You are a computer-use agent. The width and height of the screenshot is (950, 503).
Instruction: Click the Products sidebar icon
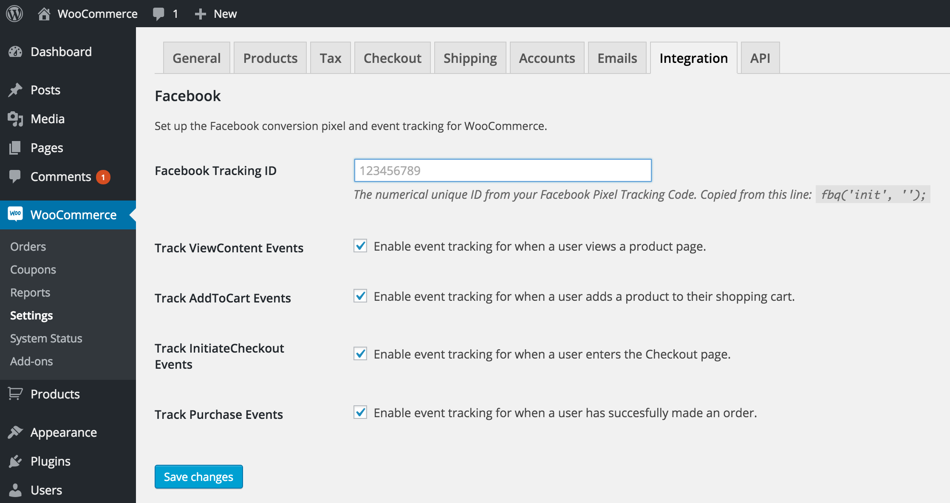tap(17, 394)
